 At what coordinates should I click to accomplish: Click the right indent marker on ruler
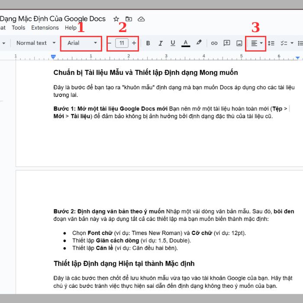click(298, 58)
